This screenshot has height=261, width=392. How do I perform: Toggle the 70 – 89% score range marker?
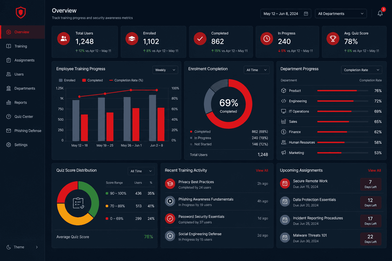pyautogui.click(x=107, y=206)
